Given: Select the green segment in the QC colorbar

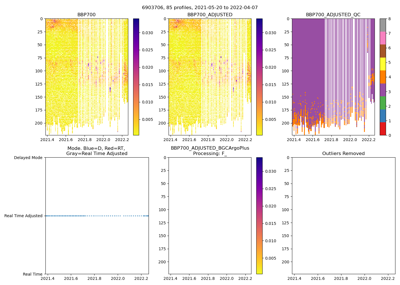Looking at the screenshot, I should 383,103.
